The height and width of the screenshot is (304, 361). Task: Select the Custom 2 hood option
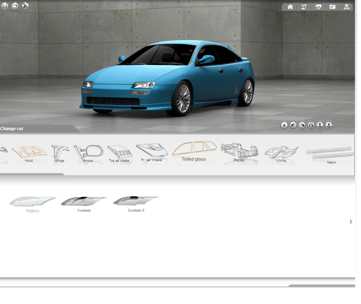click(136, 203)
